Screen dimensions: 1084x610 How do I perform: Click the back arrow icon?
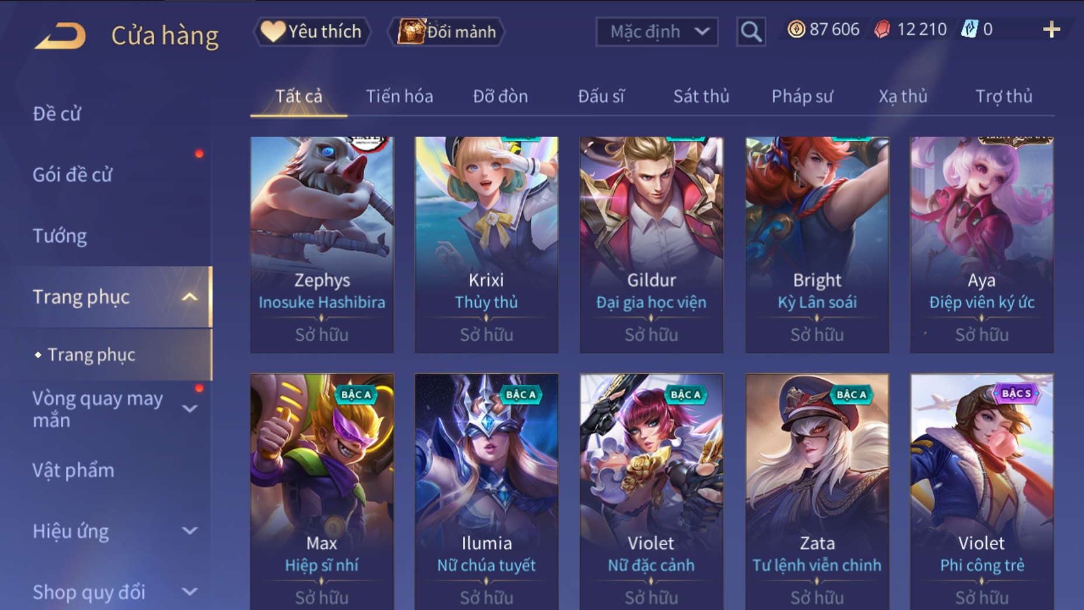[x=60, y=35]
